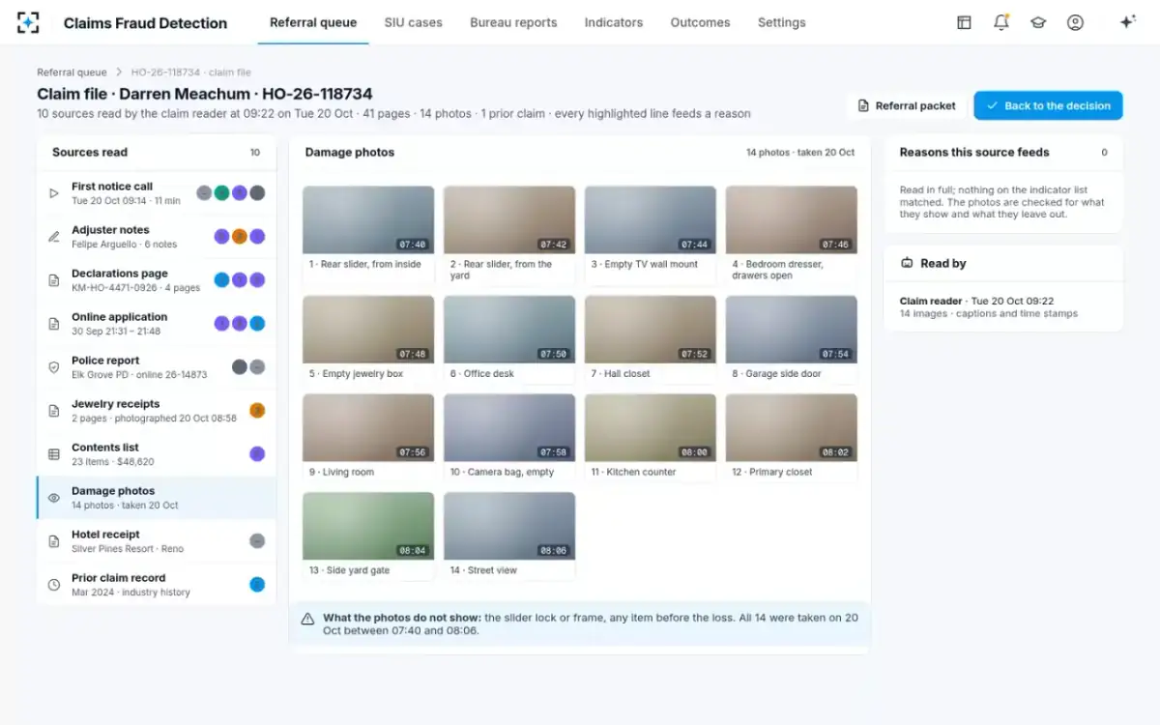The image size is (1160, 725).
Task: Click the shield icon for Police report
Action: click(54, 367)
